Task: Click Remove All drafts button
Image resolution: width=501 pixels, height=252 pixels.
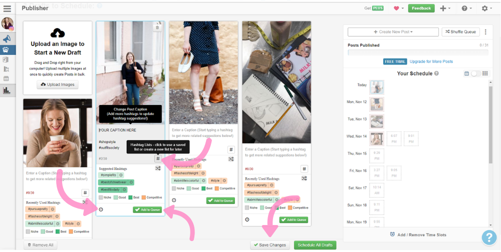Action: click(40, 245)
